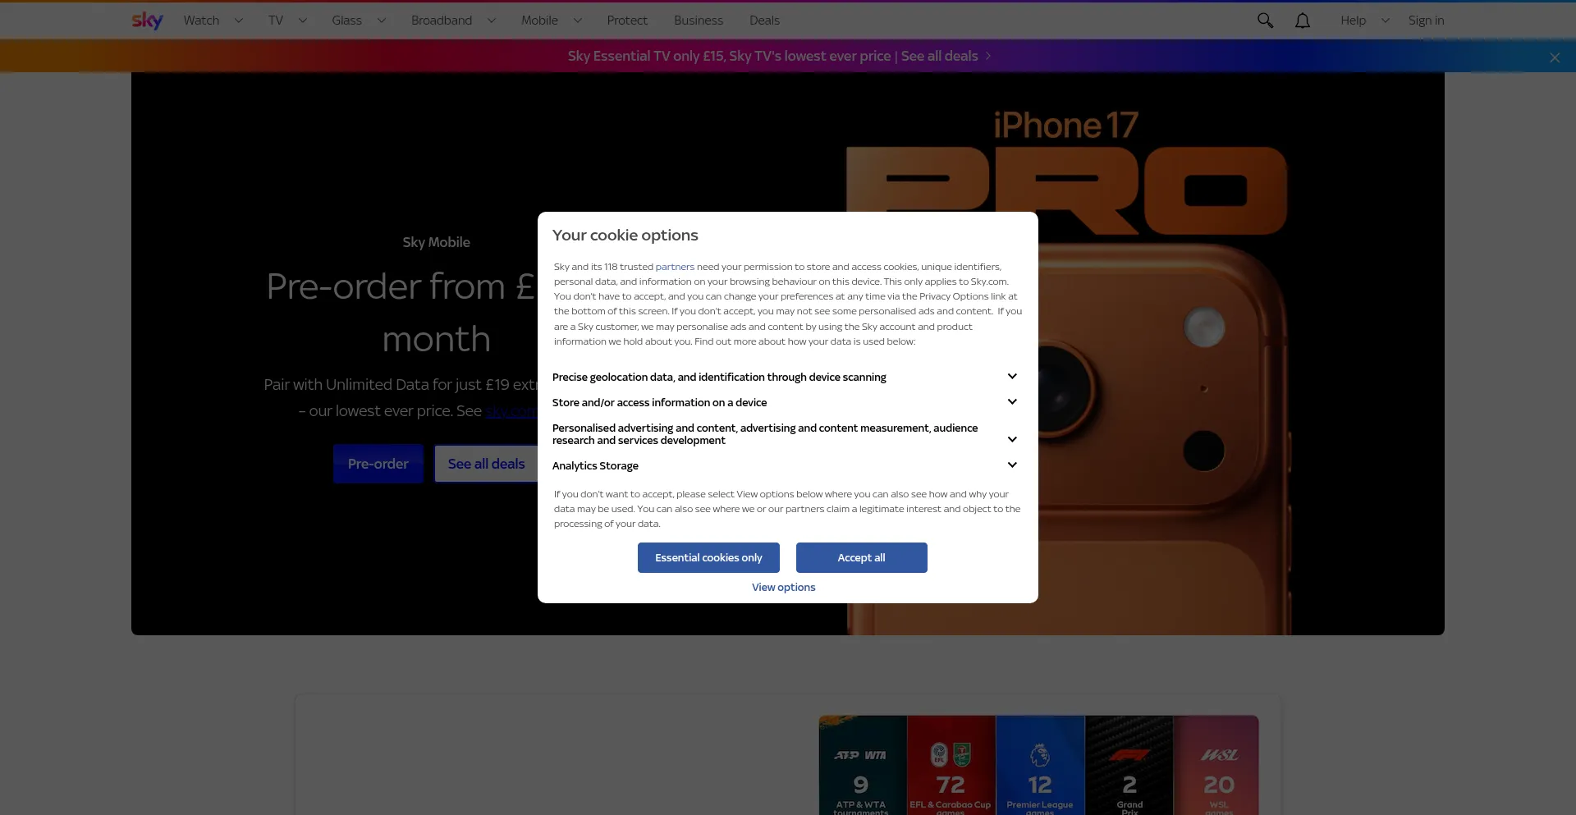Select the WSL games tile
This screenshot has width=1576, height=815.
1216,765
